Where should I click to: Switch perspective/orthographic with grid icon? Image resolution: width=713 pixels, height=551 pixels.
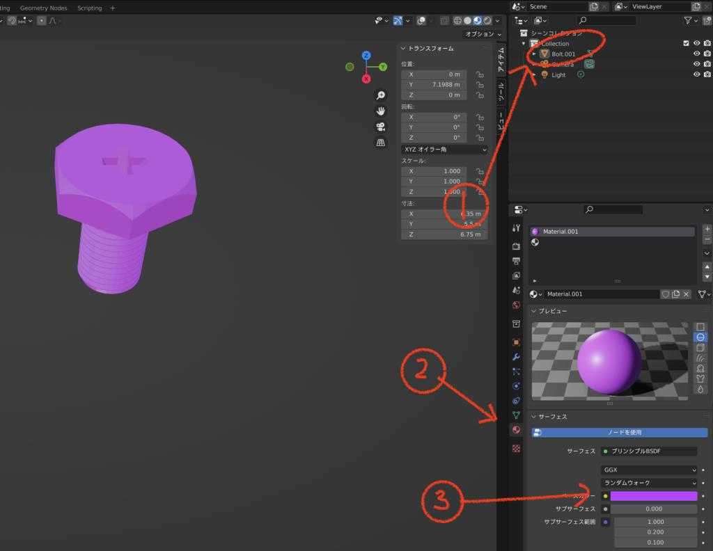coord(381,143)
